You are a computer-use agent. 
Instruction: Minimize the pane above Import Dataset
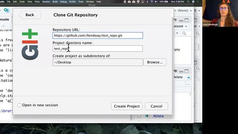pos(181,20)
